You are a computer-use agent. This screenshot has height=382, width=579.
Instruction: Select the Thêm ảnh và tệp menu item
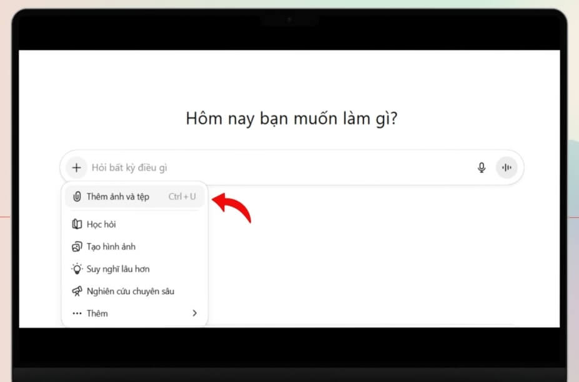pos(118,197)
